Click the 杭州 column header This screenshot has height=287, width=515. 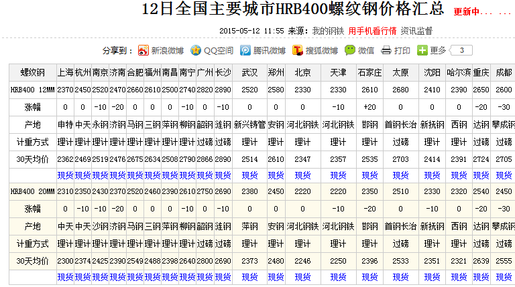click(82, 73)
